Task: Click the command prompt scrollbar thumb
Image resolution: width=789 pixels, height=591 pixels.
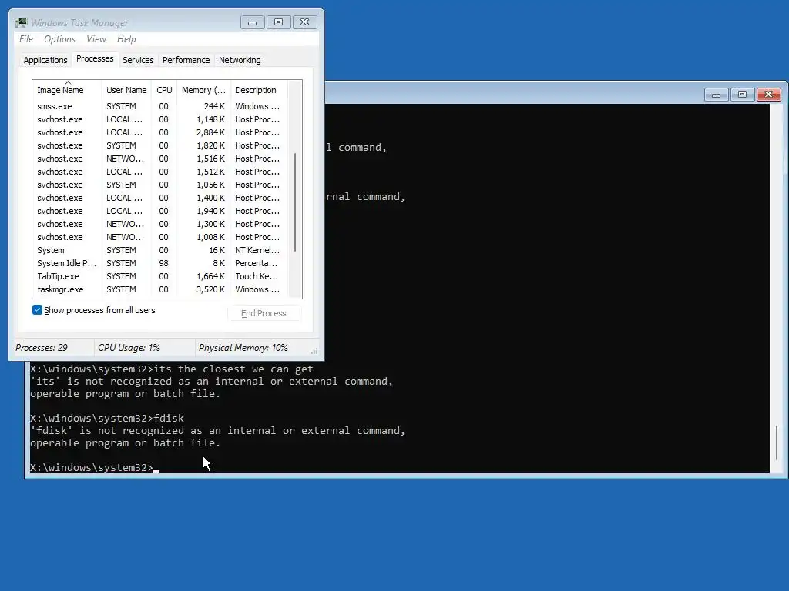Action: point(777,442)
